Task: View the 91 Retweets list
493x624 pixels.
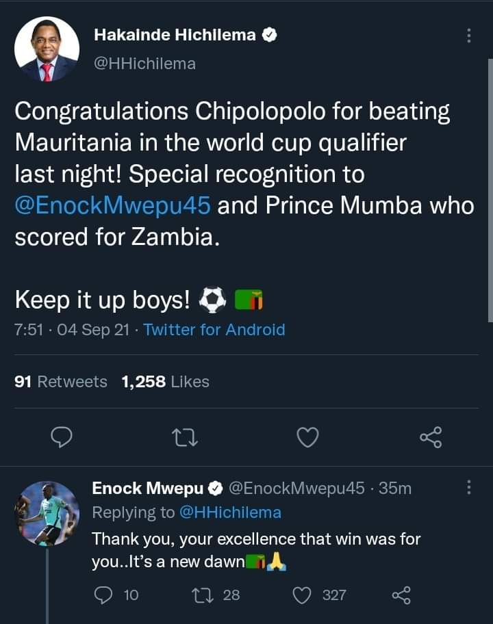Action: tap(61, 382)
